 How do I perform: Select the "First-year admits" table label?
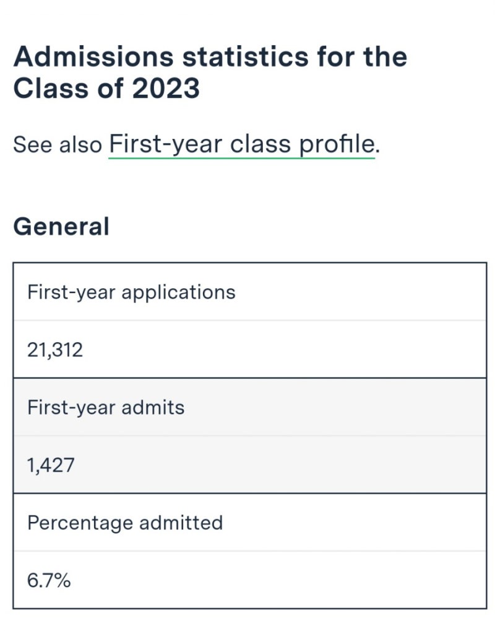pos(106,407)
